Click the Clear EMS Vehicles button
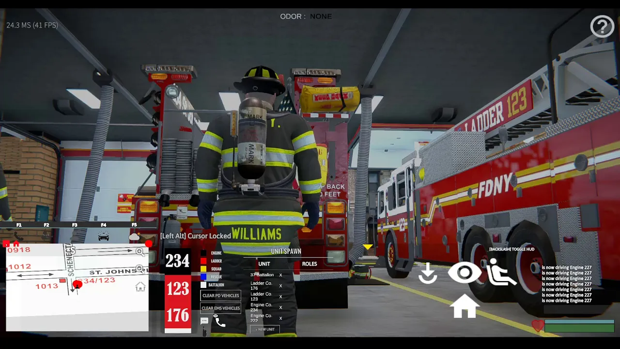Viewport: 620px width, 349px height. pos(220,308)
